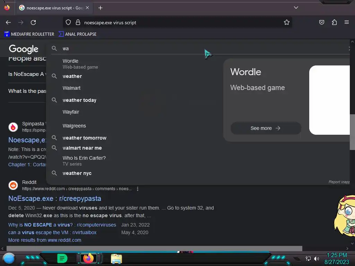This screenshot has width=355, height=266.
Task: Click the Spinpasta site favicon
Action: click(13, 127)
